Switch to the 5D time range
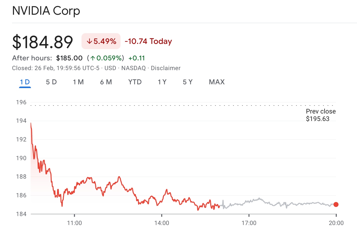Screen dimensions: 357x235 tap(51, 82)
